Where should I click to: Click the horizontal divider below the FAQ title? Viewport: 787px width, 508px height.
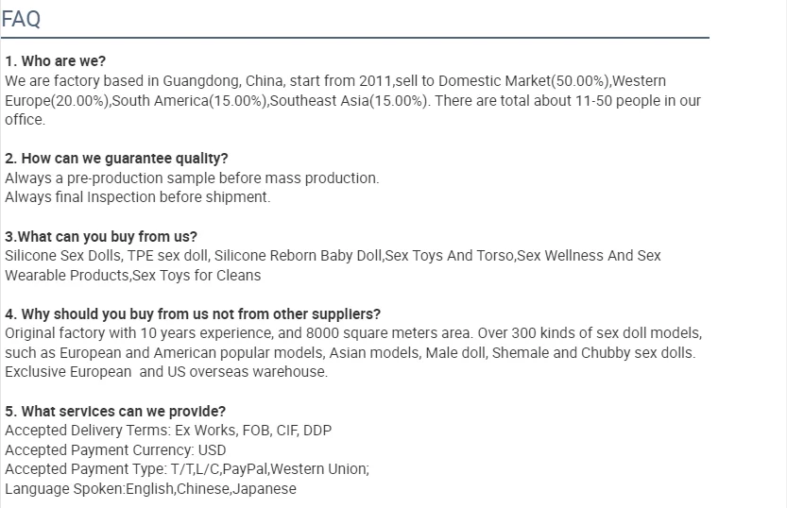click(354, 39)
